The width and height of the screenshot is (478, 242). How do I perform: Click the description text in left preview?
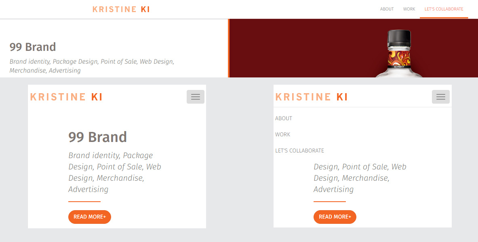tap(114, 172)
